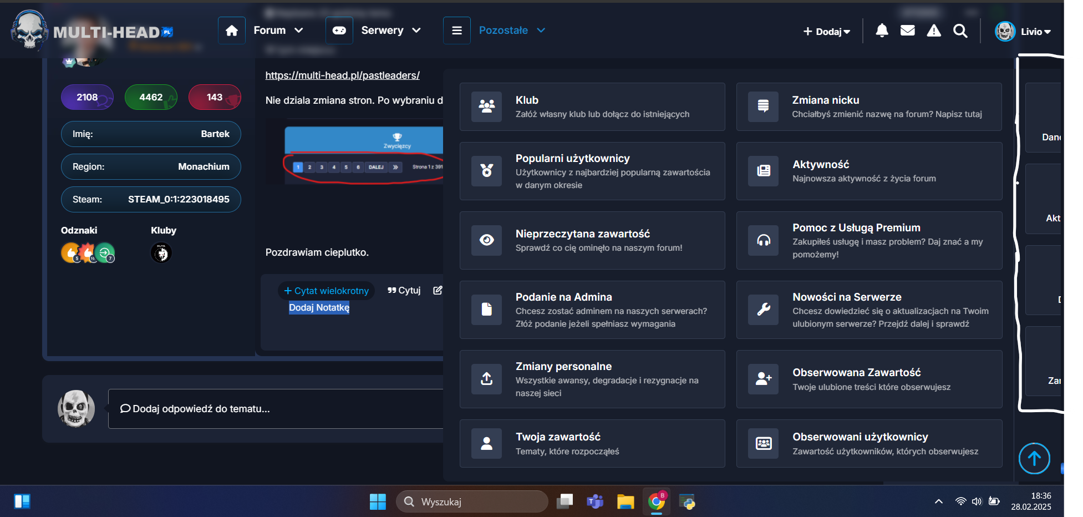The height and width of the screenshot is (517, 1083).
Task: Click the gamepad icon beside Serwery
Action: [339, 31]
